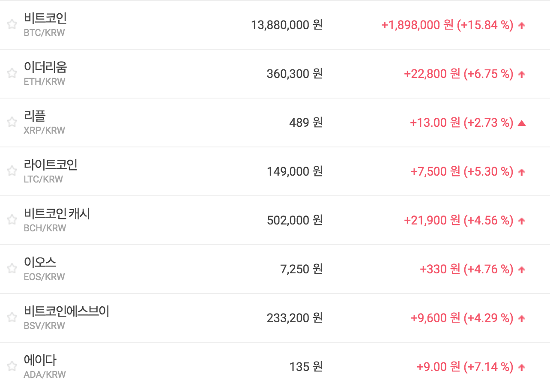Viewport: 550px width, 389px height.
Task: Add Bitcoin Cash to favorites via star
Action: tap(12, 220)
